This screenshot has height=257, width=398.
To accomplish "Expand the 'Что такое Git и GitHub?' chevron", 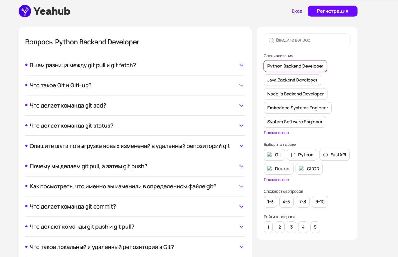I will click(x=241, y=85).
